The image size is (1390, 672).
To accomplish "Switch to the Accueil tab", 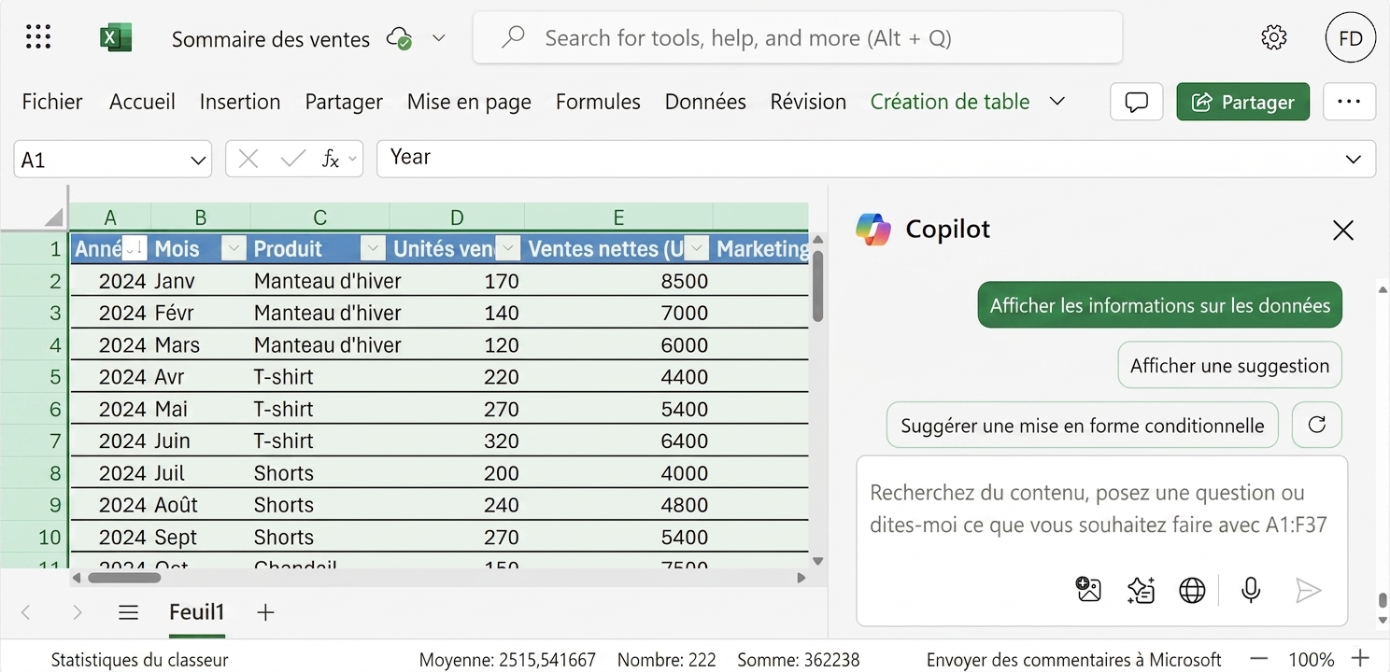I will coord(142,102).
